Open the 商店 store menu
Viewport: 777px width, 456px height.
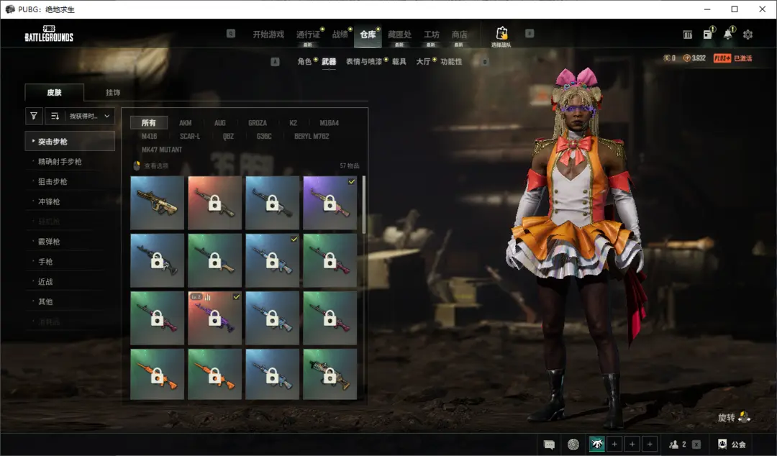click(459, 35)
